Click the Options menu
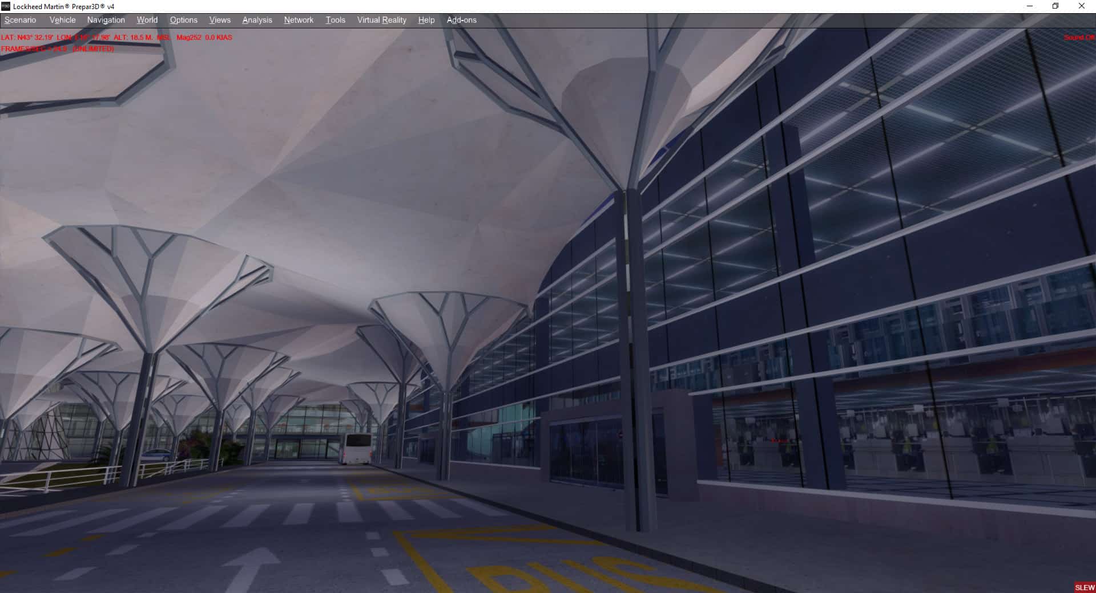Screen dimensions: 1096x593 [x=183, y=20]
